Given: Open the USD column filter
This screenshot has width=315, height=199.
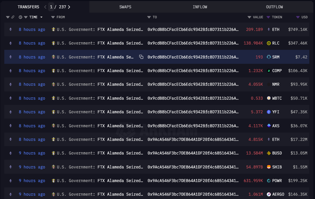Looking at the screenshot, I should [x=298, y=17].
